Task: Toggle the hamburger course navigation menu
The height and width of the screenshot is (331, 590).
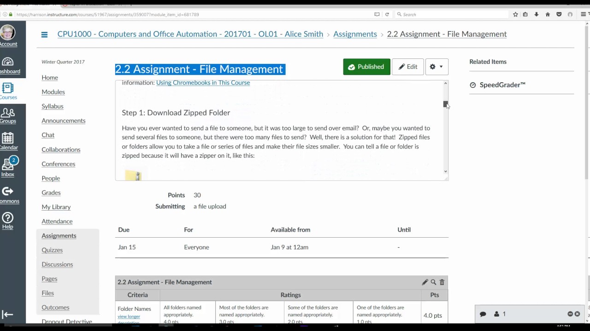Action: coord(44,34)
